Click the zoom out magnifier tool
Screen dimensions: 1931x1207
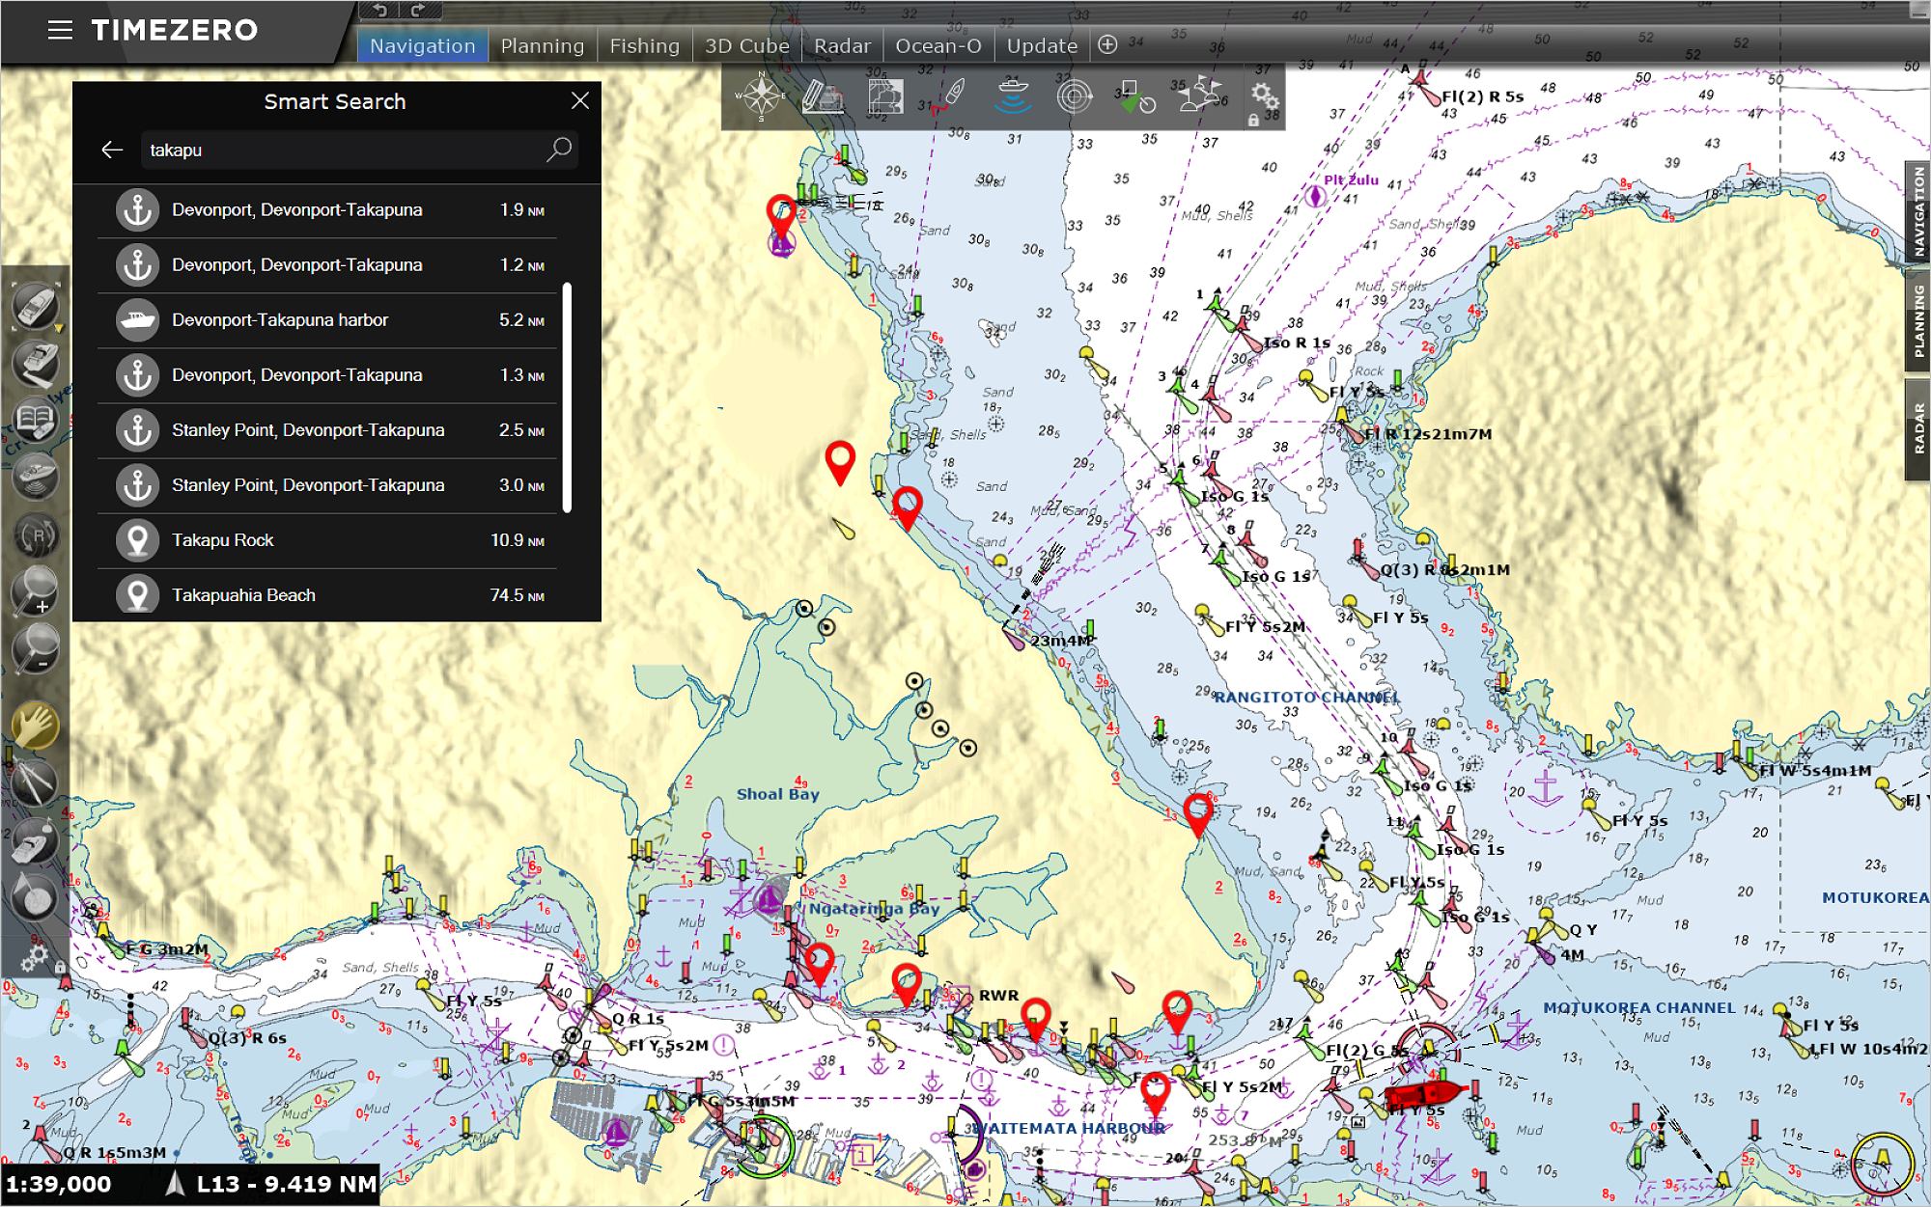pyautogui.click(x=35, y=647)
